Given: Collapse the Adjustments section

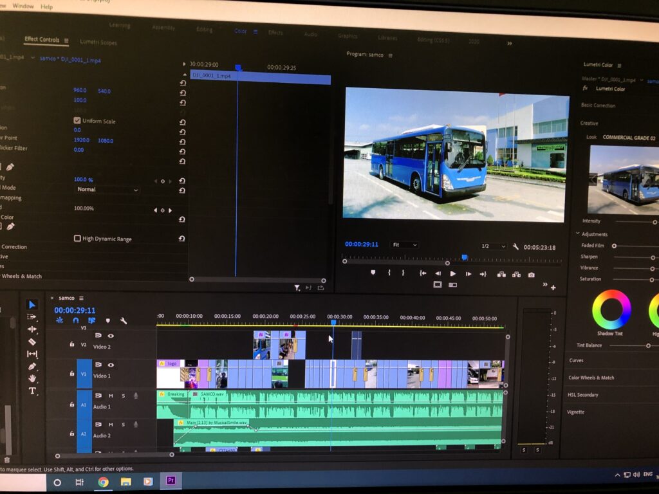Looking at the screenshot, I should point(577,233).
